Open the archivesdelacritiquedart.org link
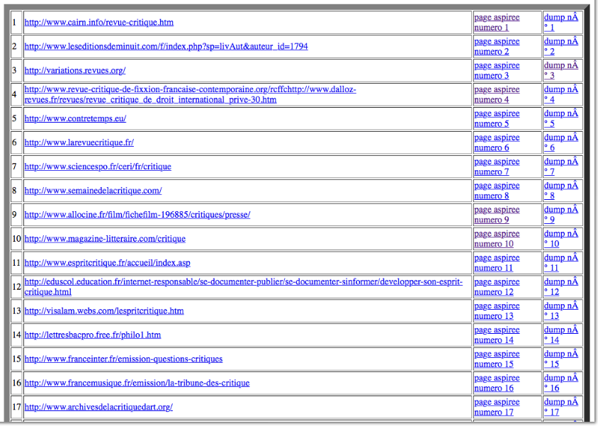598x426 pixels. tap(98, 407)
